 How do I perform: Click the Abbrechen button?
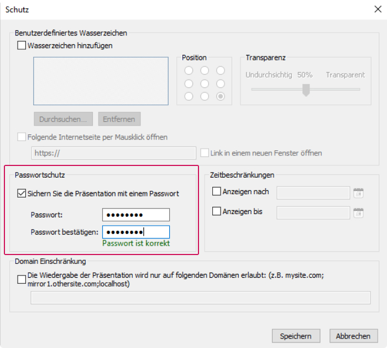point(353,336)
